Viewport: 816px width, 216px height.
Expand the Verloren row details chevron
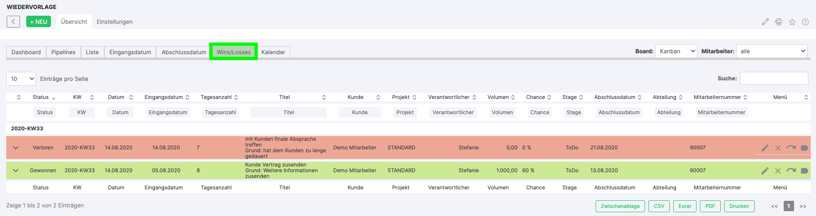coord(16,148)
